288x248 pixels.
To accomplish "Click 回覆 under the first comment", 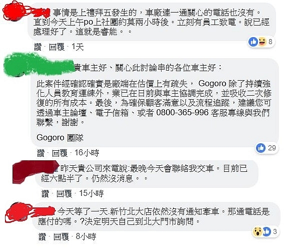I will pyautogui.click(x=56, y=47).
